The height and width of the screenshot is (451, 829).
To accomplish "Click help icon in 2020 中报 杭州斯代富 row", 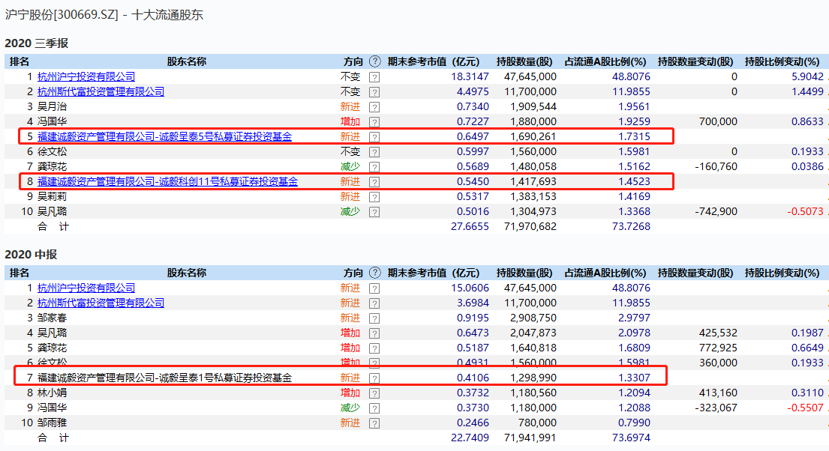I will click(x=374, y=303).
